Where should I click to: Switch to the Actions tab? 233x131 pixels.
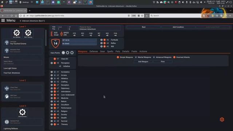143,51
